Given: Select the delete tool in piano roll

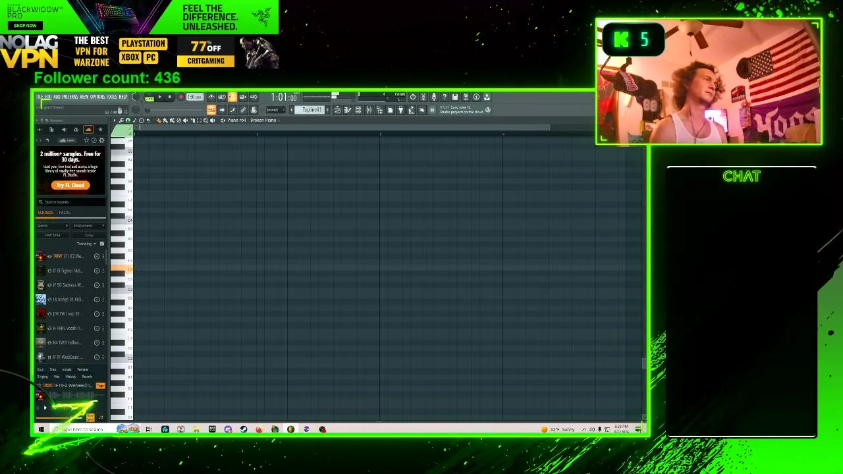Looking at the screenshot, I should pyautogui.click(x=178, y=120).
